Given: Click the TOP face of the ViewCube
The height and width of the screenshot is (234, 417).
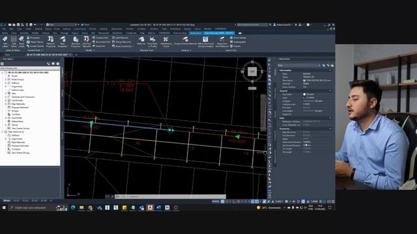Looking at the screenshot, I should coord(252,71).
